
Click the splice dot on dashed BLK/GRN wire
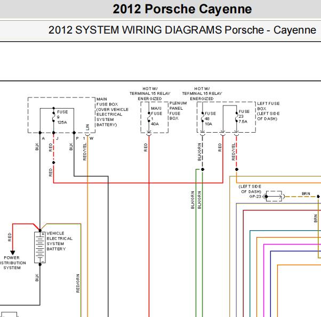[x=203, y=169]
